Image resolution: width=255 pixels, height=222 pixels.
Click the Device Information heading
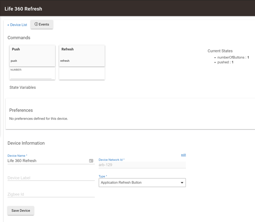tap(26, 143)
